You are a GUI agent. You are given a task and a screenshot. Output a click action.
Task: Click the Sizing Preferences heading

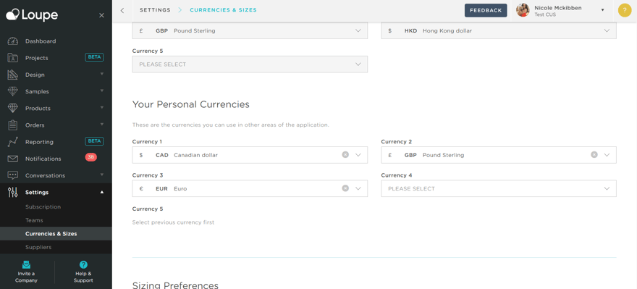coord(175,285)
